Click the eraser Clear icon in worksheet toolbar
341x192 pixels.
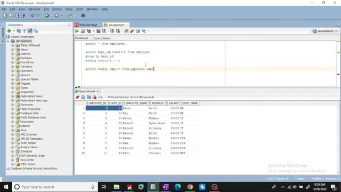pyautogui.click(x=132, y=31)
